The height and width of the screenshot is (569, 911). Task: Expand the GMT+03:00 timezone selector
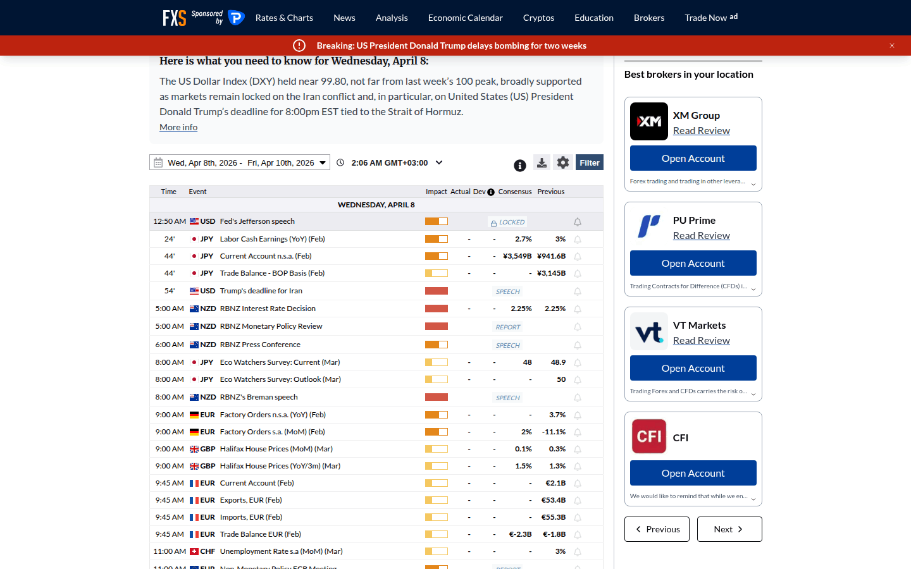coord(439,162)
